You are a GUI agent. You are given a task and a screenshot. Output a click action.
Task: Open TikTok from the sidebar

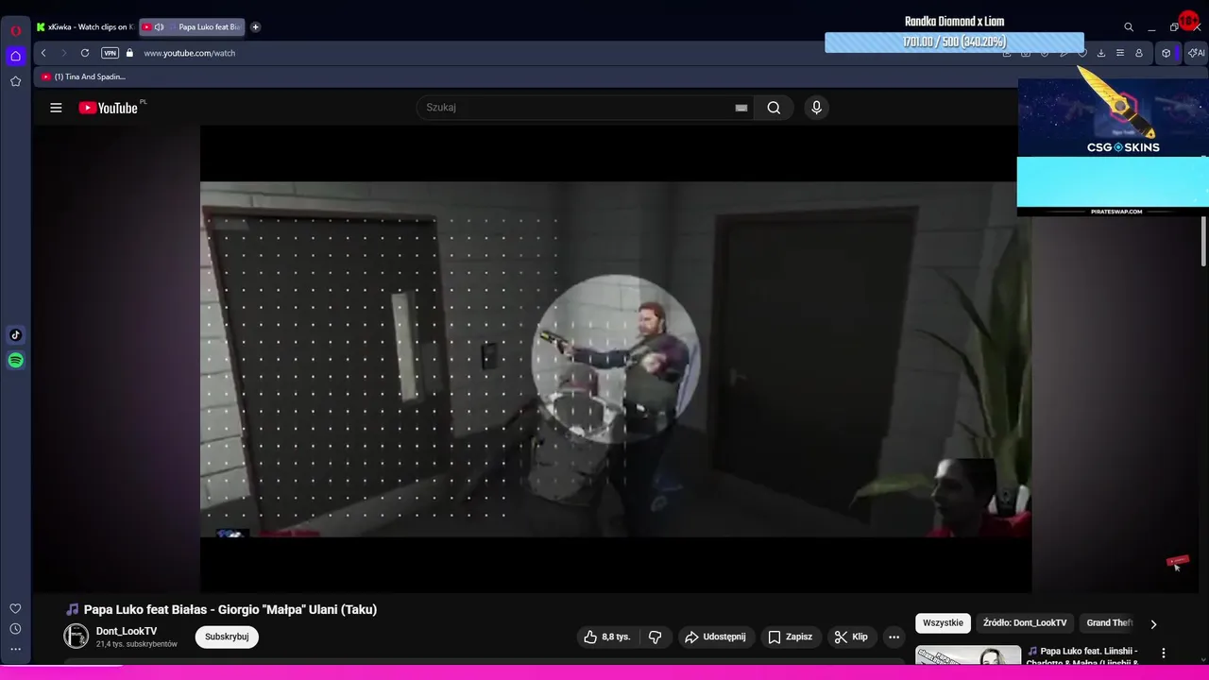coord(16,334)
